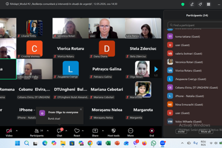Screen dimensions: 222x148
Task: Expand the caret next to React
Action: coord(83,131)
